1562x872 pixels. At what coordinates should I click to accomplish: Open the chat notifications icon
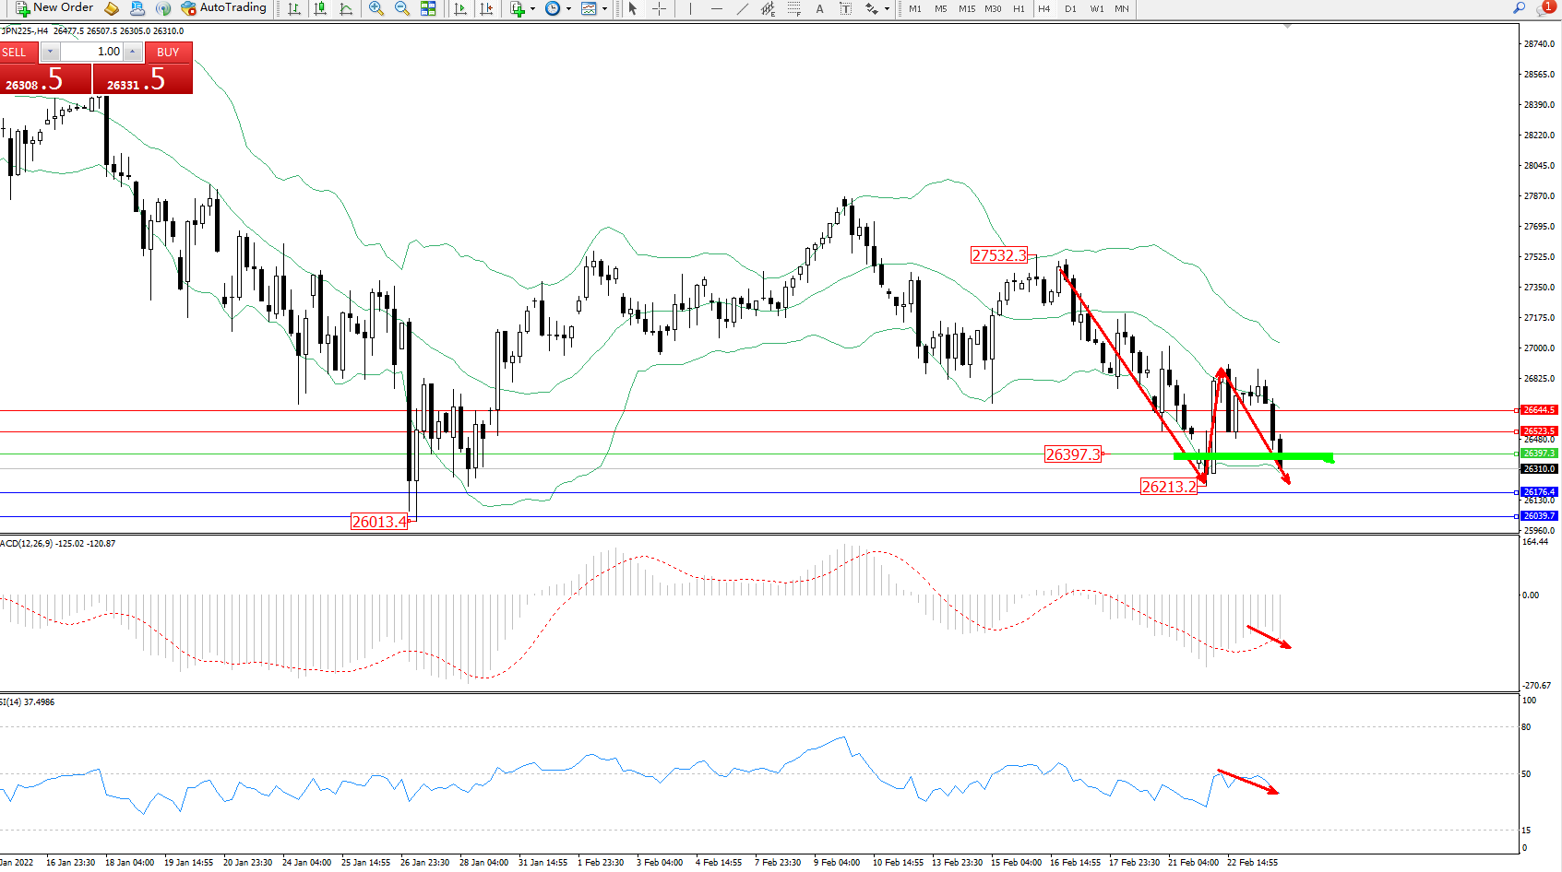point(1544,8)
